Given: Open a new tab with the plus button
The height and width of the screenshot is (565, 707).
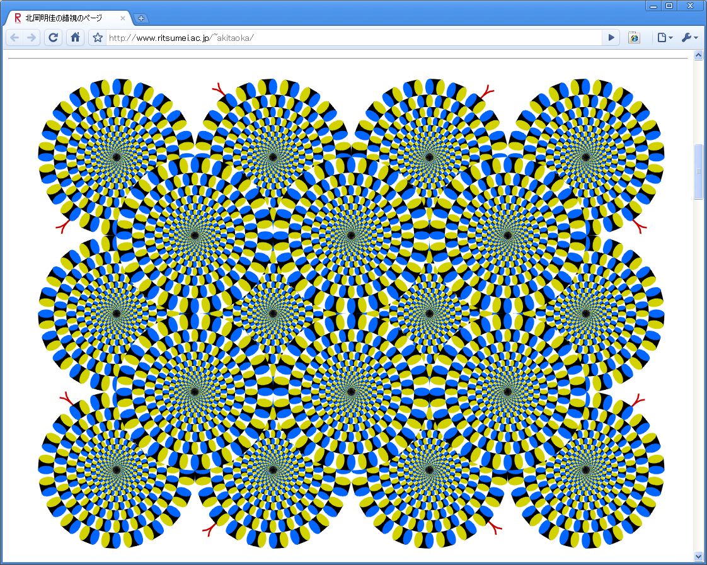Looking at the screenshot, I should tap(141, 18).
